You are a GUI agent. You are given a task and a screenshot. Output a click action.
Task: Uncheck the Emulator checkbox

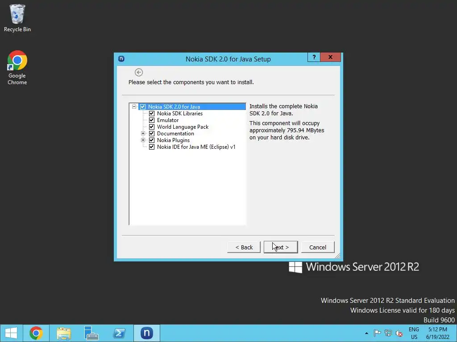(x=152, y=120)
